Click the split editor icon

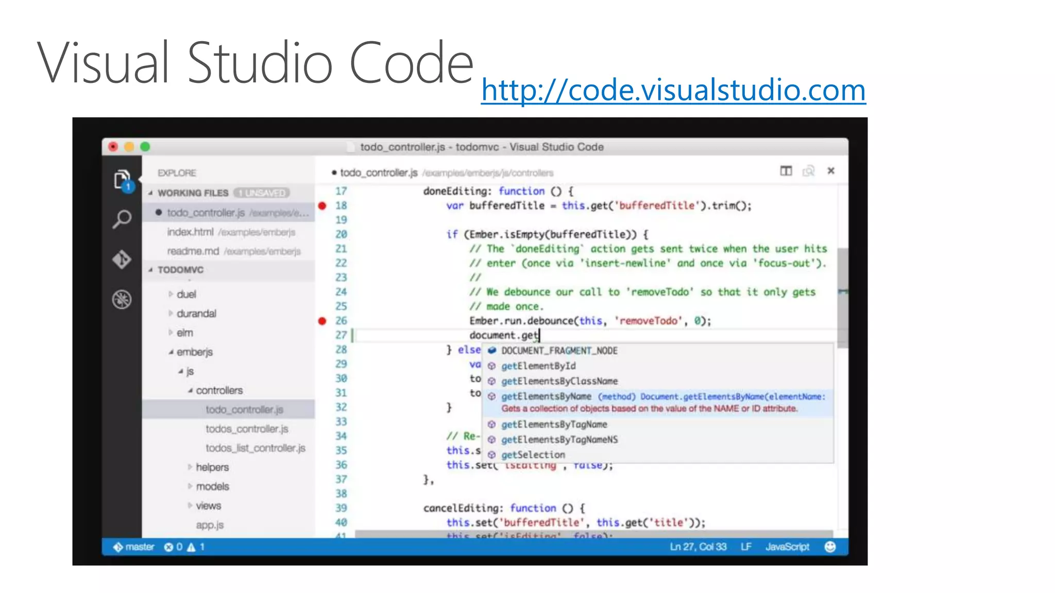786,171
